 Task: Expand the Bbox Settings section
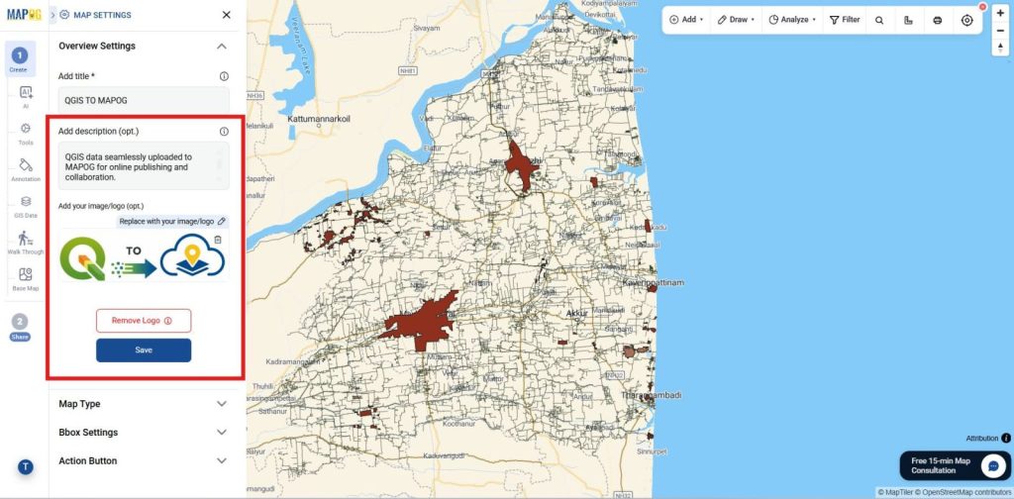coord(144,433)
